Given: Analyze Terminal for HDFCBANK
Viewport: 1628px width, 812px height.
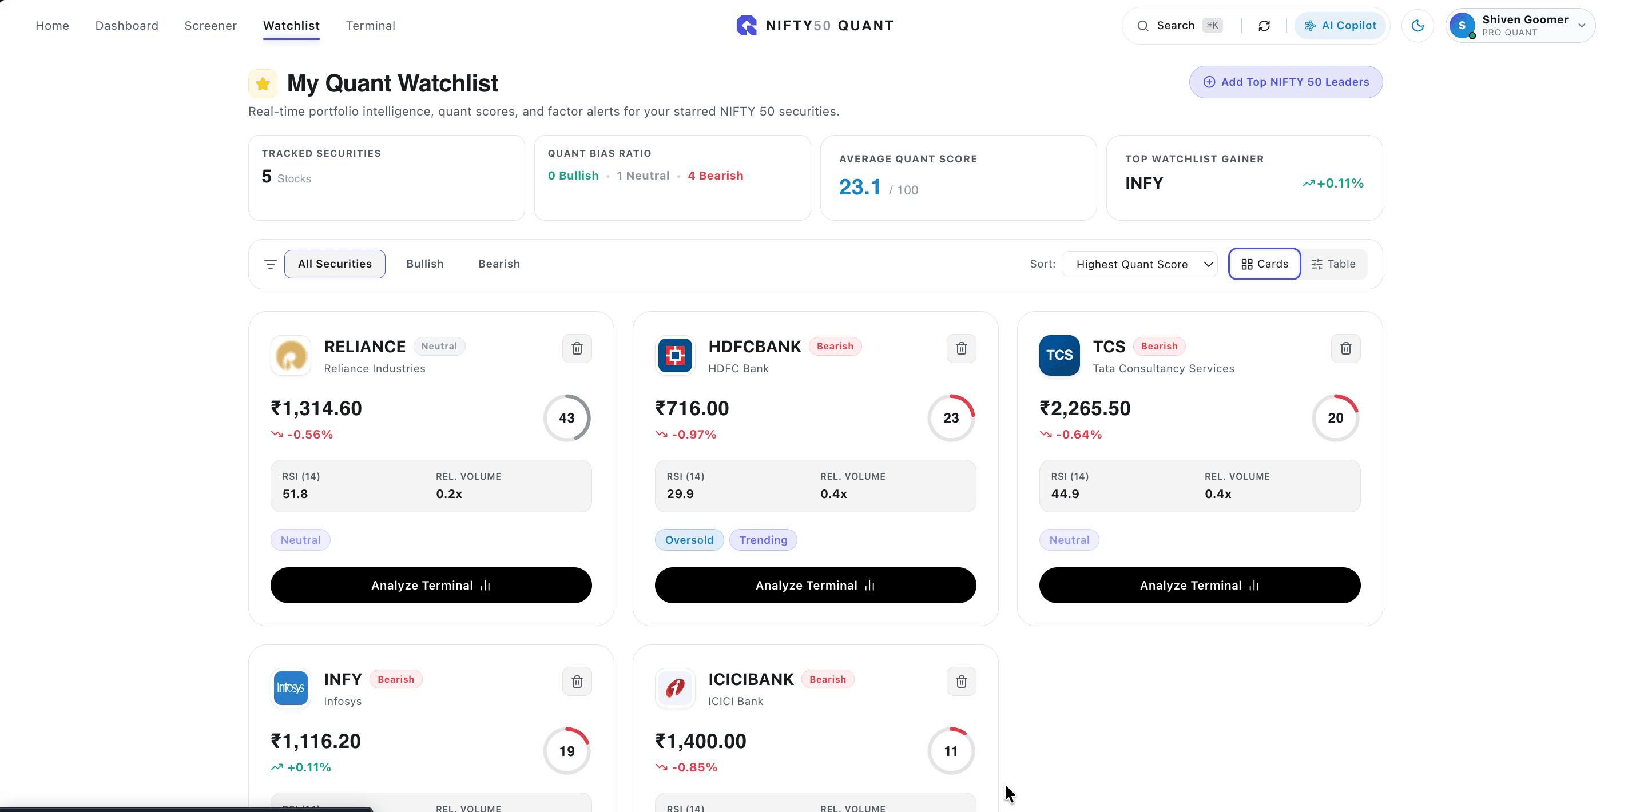Looking at the screenshot, I should point(815,585).
